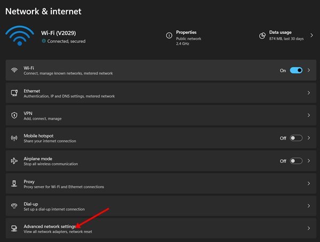The width and height of the screenshot is (320, 242).
Task: Click the Dial-up phone icon
Action: pyautogui.click(x=14, y=206)
